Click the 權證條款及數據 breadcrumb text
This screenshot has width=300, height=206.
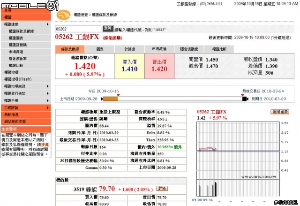point(104,15)
